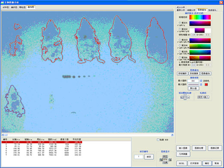
Task: Select row 4 in the results table
Action: [x=42, y=149]
